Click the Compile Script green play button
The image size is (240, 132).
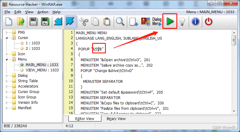[170, 21]
